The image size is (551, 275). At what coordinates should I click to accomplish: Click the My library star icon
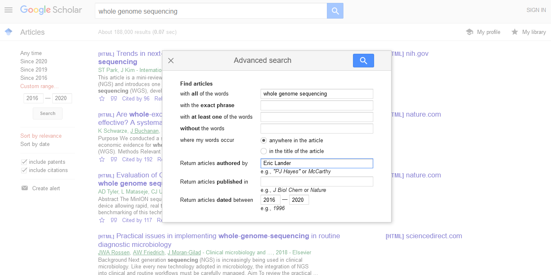coord(515,32)
